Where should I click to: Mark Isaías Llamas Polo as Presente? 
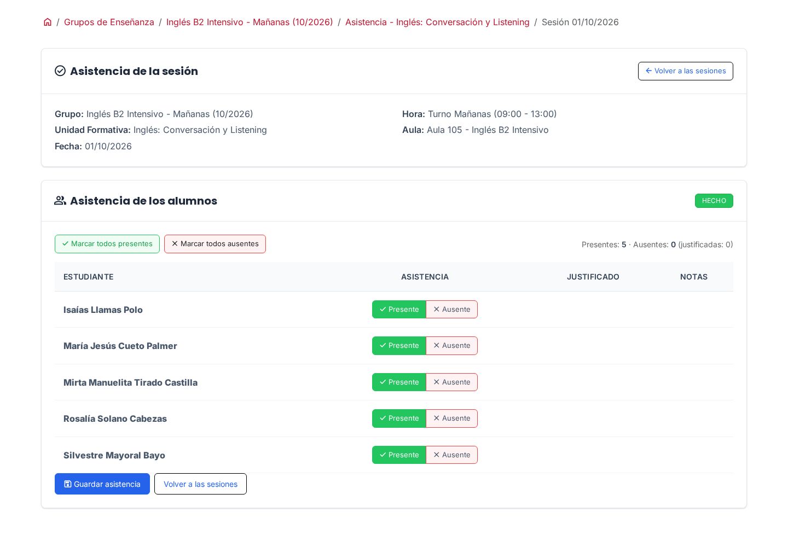pyautogui.click(x=399, y=309)
